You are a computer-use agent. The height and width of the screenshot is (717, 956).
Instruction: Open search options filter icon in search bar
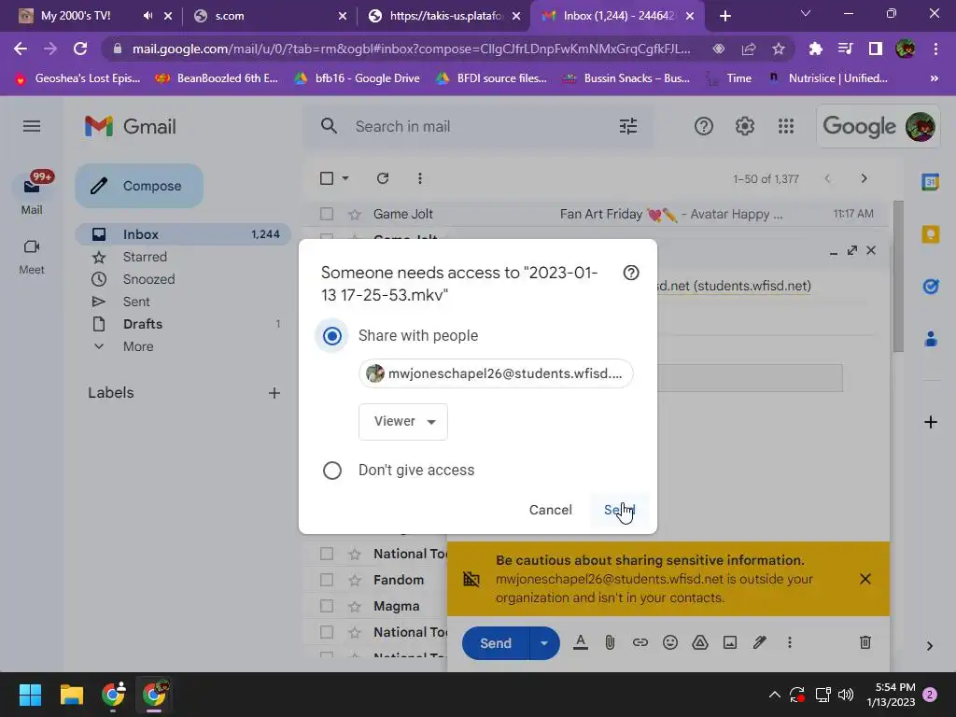tap(628, 126)
